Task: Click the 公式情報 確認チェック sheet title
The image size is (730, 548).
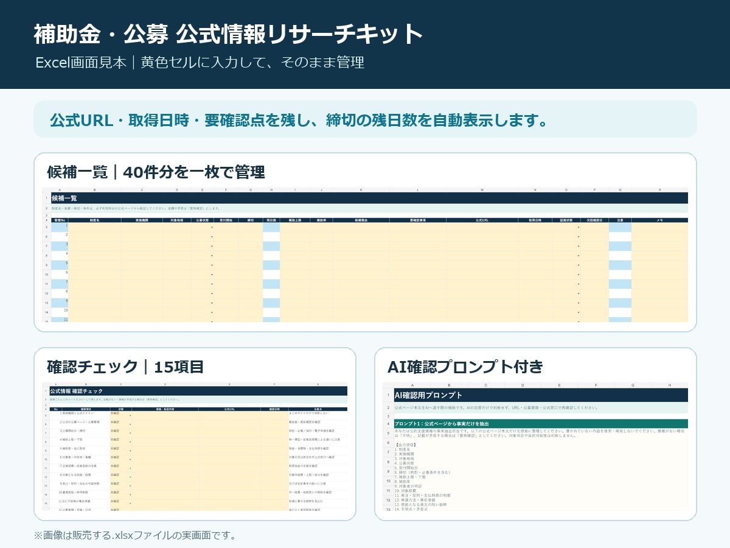Action: pos(198,391)
